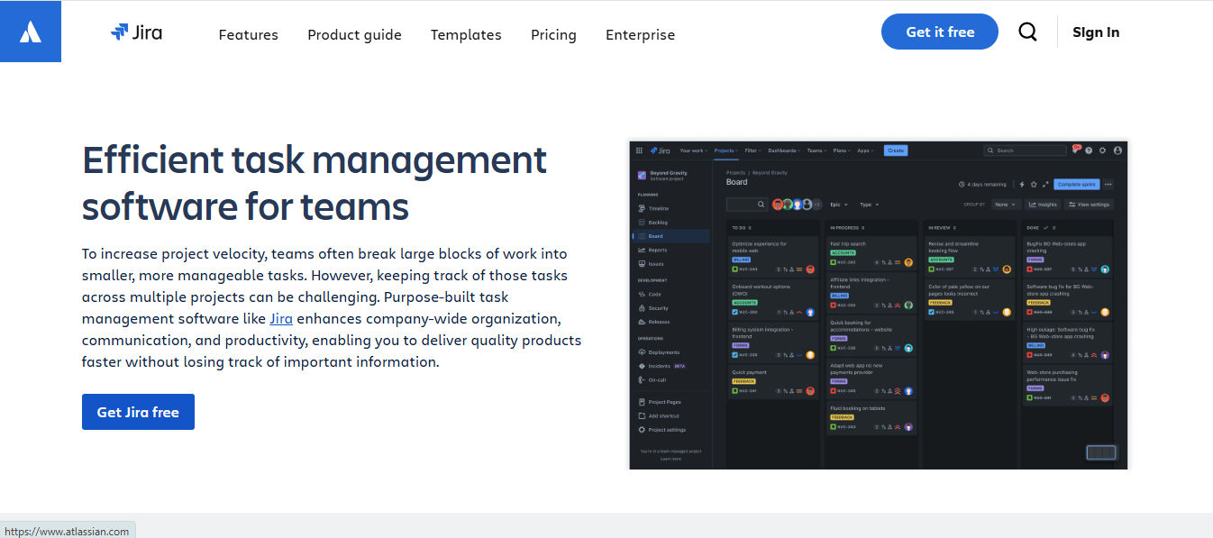Click the Complete sprint button
The height and width of the screenshot is (538, 1213).
[1076, 184]
